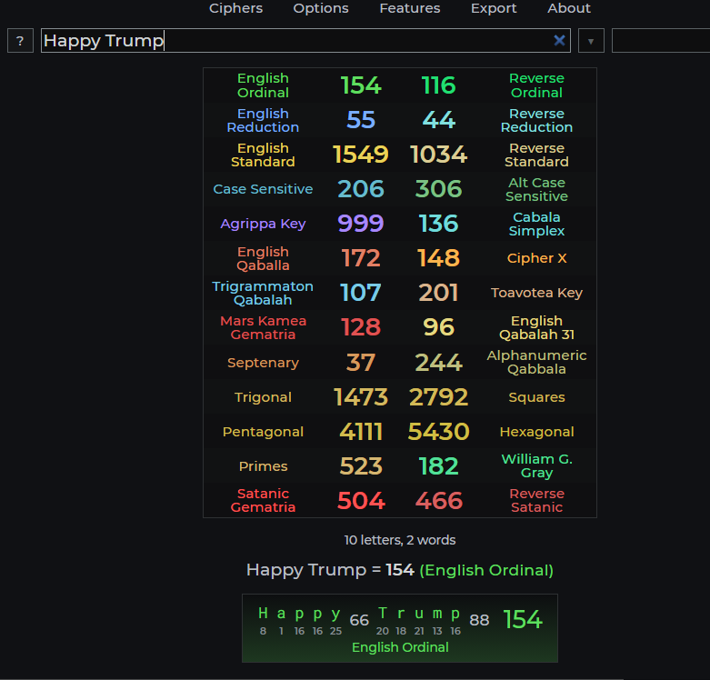The height and width of the screenshot is (680, 710).
Task: Click the word sum 66 in the breakdown
Action: coord(359,620)
